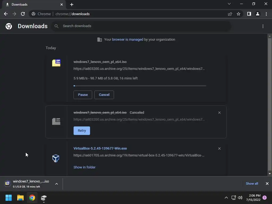
Task: Remove the VirtualBox entry from list
Action: tap(219, 149)
